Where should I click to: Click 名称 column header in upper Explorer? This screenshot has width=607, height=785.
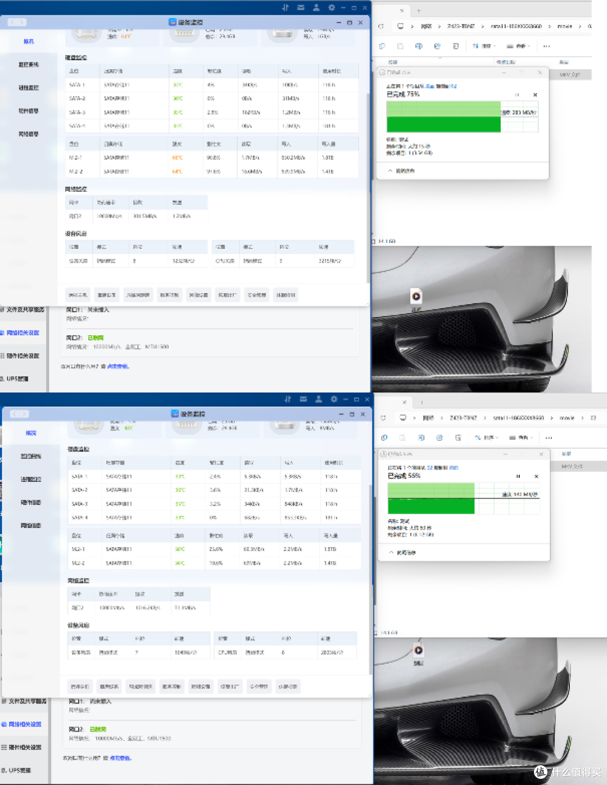coord(393,62)
